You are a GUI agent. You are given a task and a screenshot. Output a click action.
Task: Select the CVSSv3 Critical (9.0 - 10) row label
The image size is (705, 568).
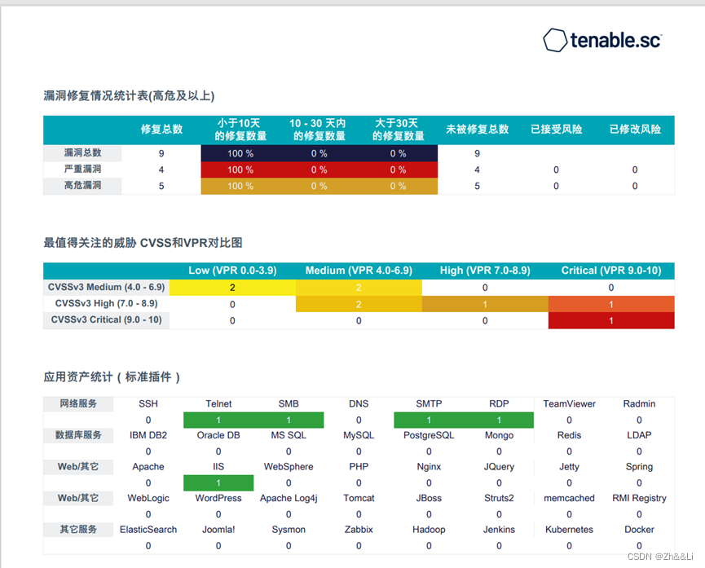coord(106,319)
